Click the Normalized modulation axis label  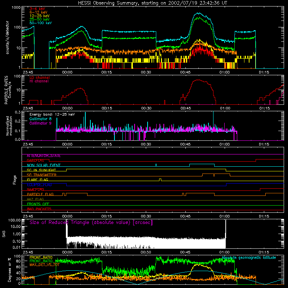[x=9, y=126]
